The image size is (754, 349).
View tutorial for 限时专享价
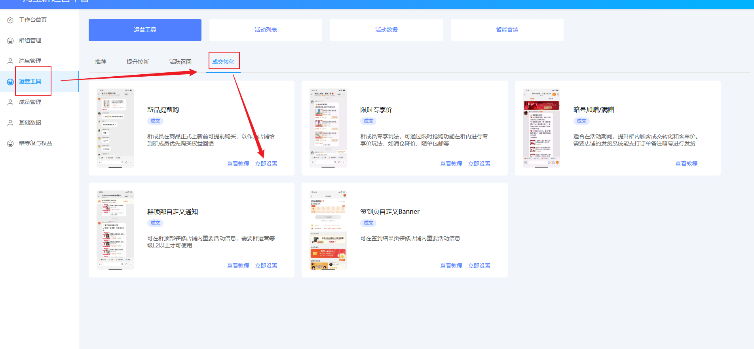point(451,164)
